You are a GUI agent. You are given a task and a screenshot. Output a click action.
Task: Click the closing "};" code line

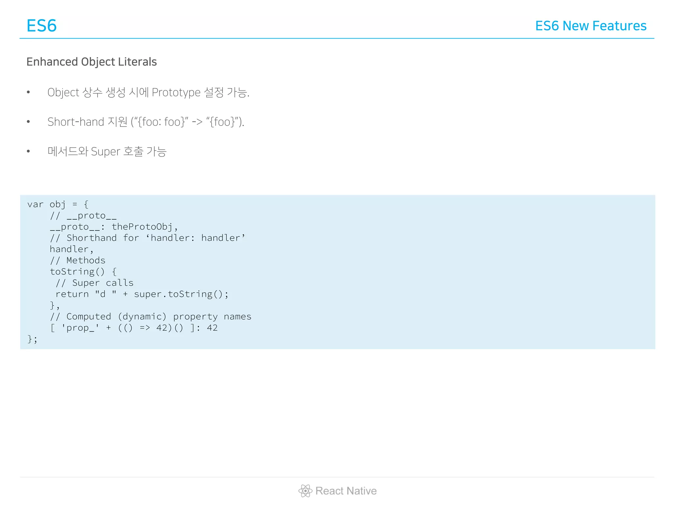[32, 339]
